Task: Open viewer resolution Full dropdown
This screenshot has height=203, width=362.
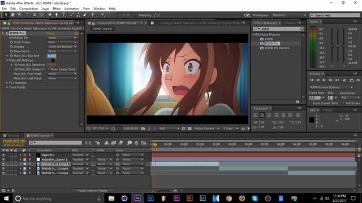Action: coord(169,129)
